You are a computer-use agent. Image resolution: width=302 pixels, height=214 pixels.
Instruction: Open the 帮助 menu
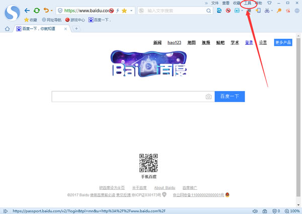(x=259, y=3)
